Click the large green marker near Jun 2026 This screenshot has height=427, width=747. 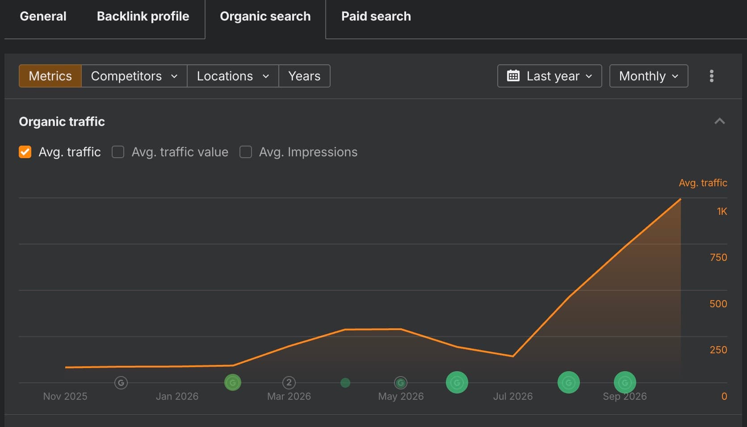pyautogui.click(x=457, y=383)
